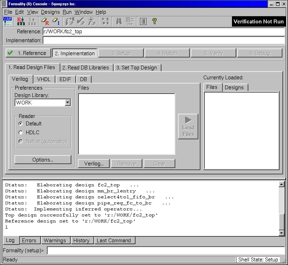Click the Clear files button

click(159, 164)
